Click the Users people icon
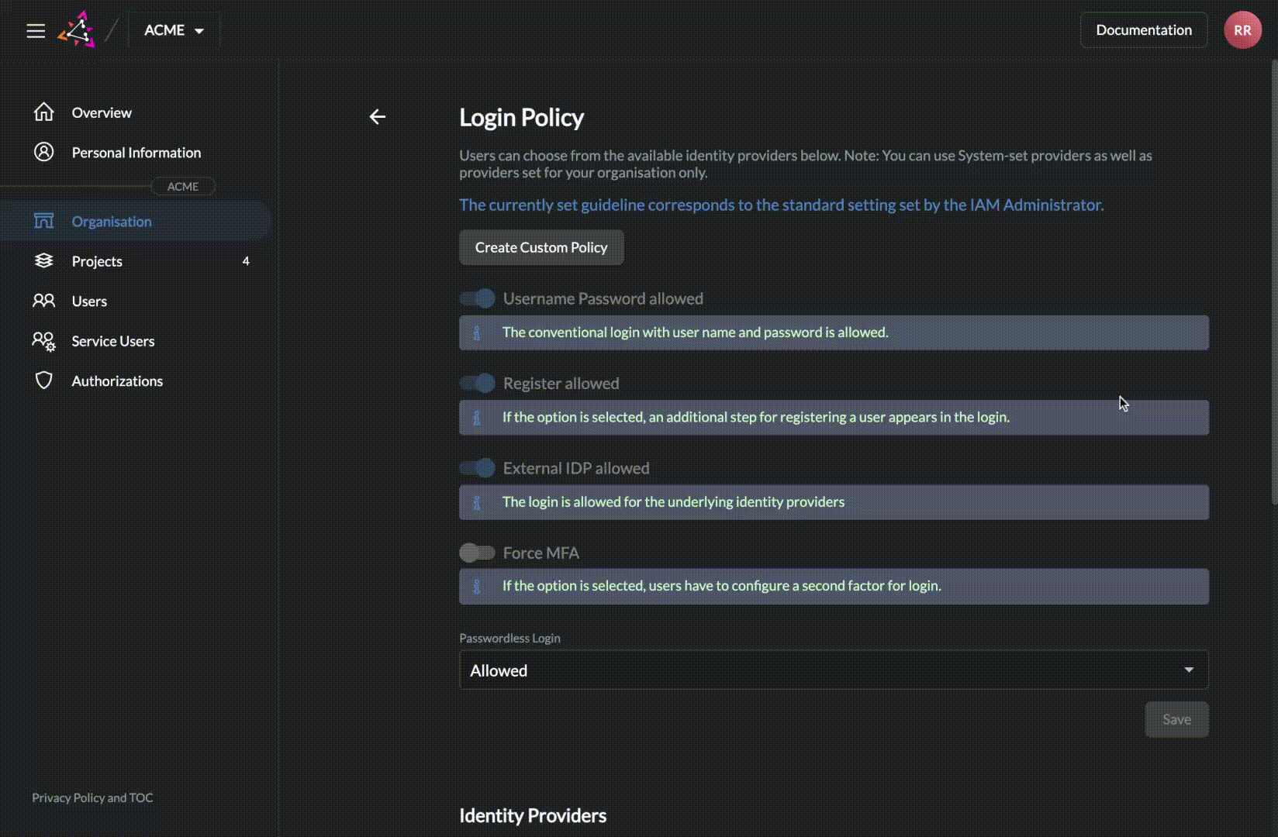1278x837 pixels. click(44, 301)
